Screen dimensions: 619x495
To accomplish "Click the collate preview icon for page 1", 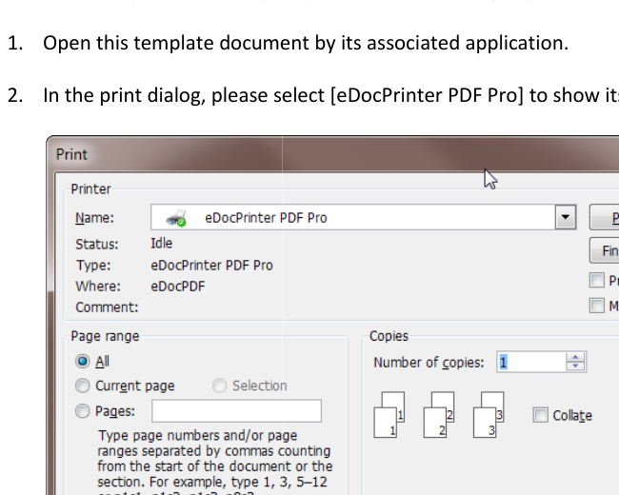I will tap(389, 414).
